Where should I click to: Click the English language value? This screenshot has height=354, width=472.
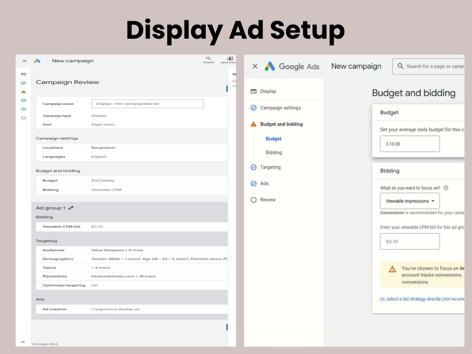click(x=99, y=157)
